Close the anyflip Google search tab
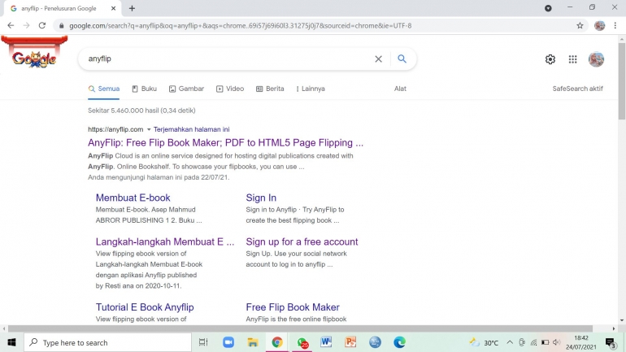The image size is (626, 352). pos(113,8)
